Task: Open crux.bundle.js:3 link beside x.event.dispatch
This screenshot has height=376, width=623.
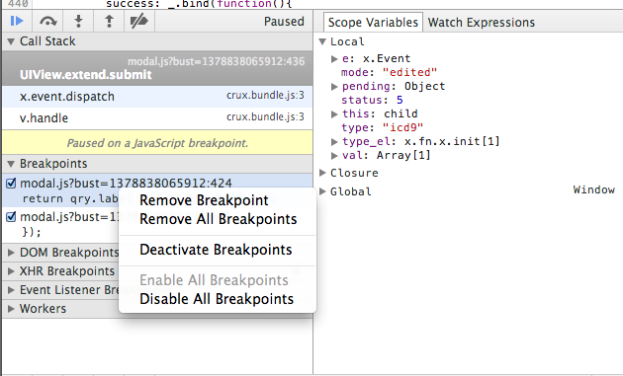Action: 265,95
